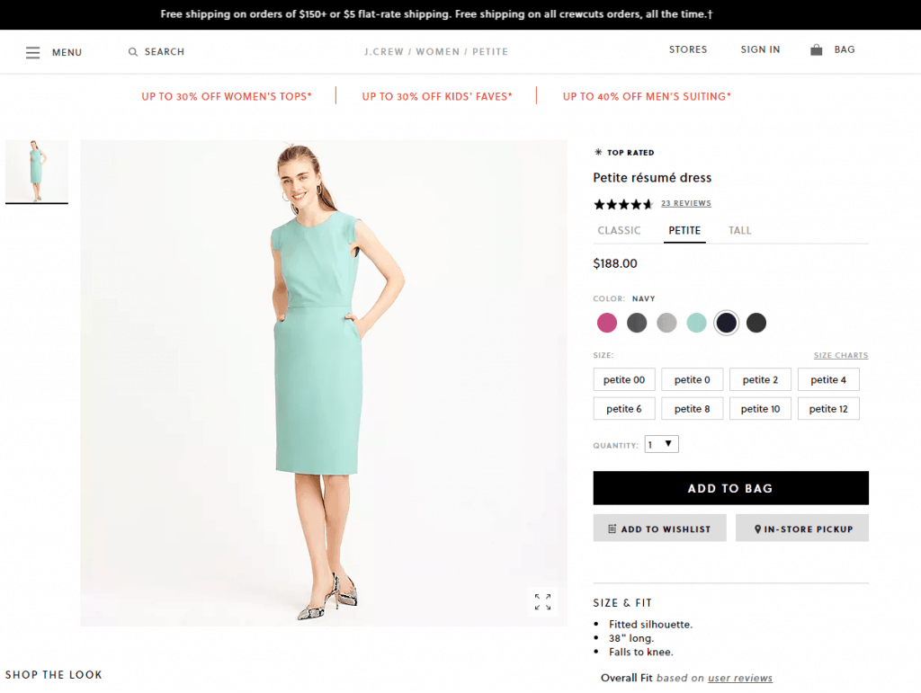The image size is (921, 693).
Task: Select size petite 4
Action: [828, 379]
